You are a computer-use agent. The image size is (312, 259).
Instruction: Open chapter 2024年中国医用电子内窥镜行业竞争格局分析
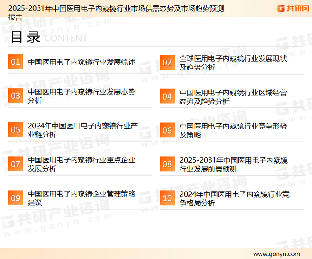click(x=234, y=199)
